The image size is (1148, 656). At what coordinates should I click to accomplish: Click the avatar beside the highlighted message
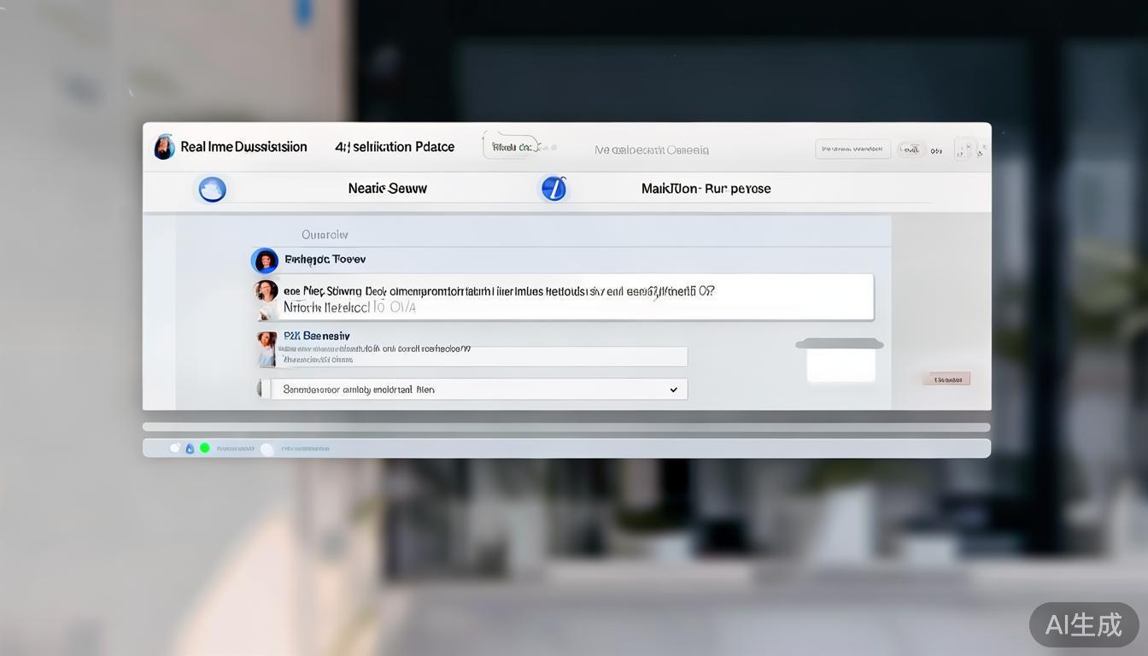coord(266,295)
